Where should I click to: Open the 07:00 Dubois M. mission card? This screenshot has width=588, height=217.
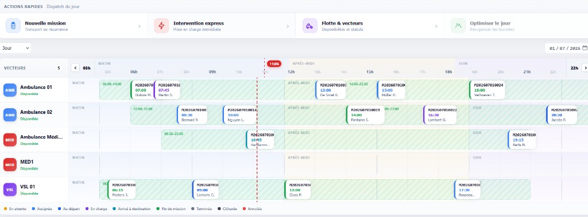click(x=142, y=90)
